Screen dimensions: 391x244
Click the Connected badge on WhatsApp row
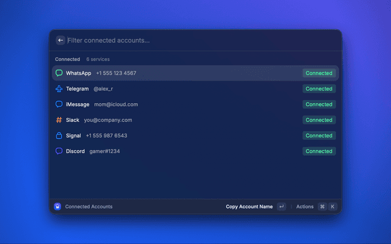coord(319,73)
